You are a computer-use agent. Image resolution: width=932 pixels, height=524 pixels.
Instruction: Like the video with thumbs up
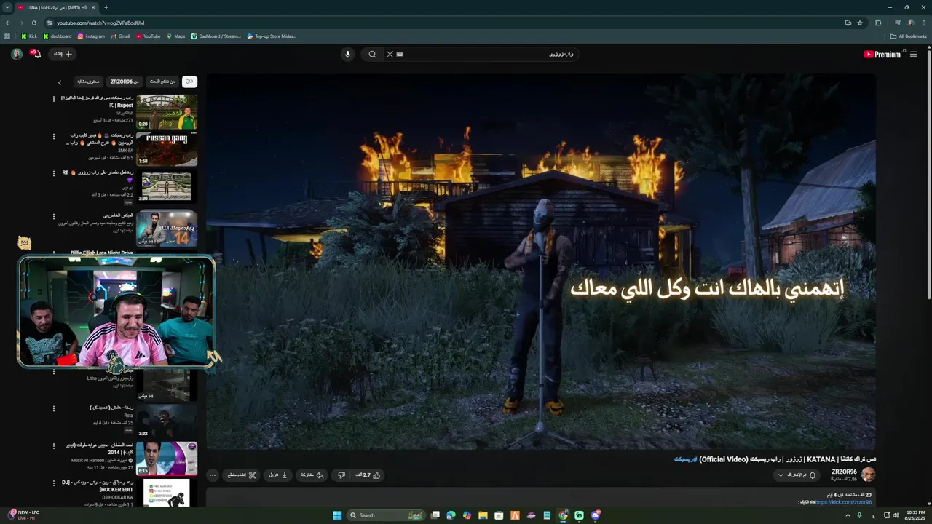368,475
